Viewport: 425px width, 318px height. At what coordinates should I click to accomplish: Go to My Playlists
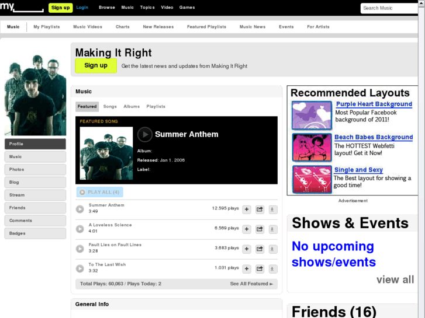(47, 27)
